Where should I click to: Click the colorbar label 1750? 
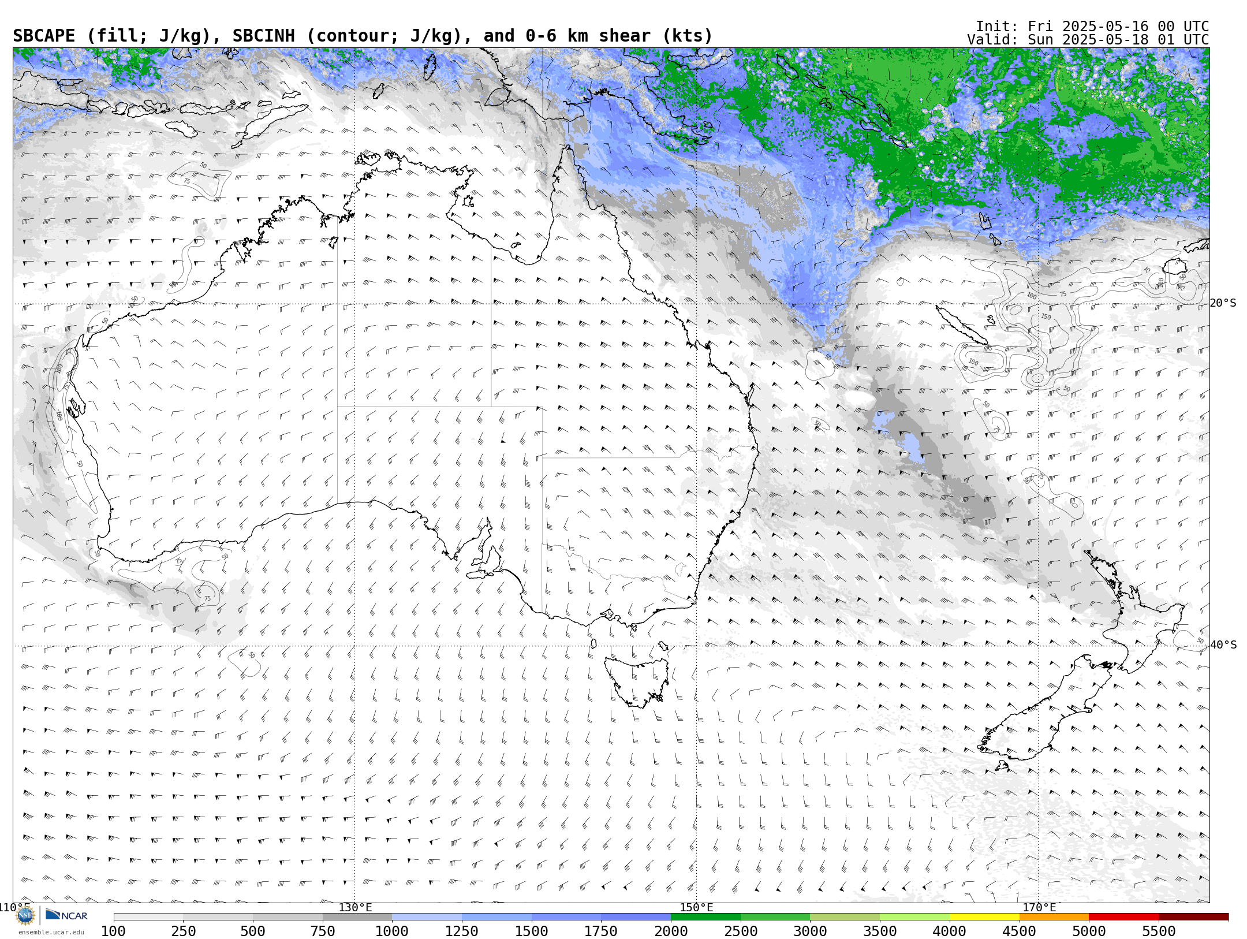(602, 931)
